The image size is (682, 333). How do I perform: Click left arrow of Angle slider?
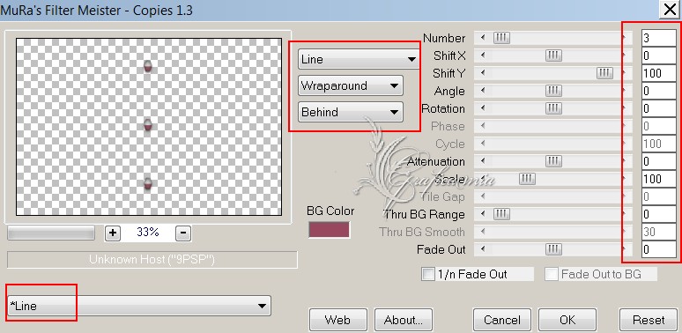[x=483, y=91]
